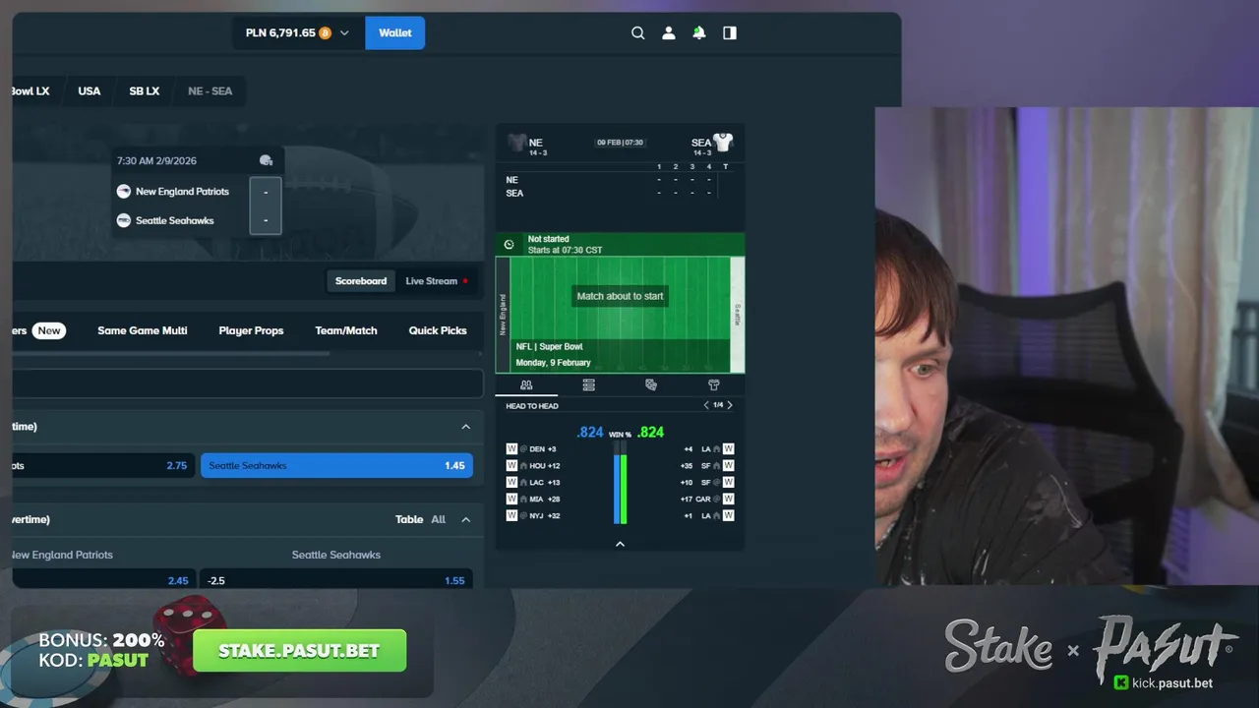Pick Seahawks -2.5 handicap at 1.55
Screen dimensions: 1259x708
(x=336, y=580)
